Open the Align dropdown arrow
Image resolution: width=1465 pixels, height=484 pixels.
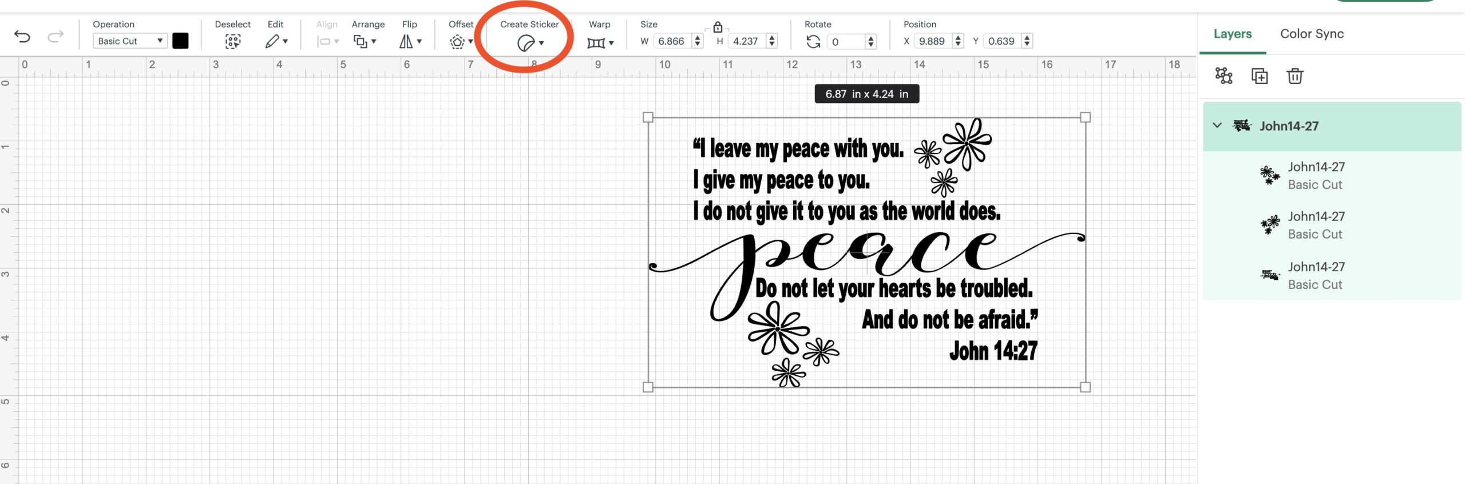pos(336,42)
